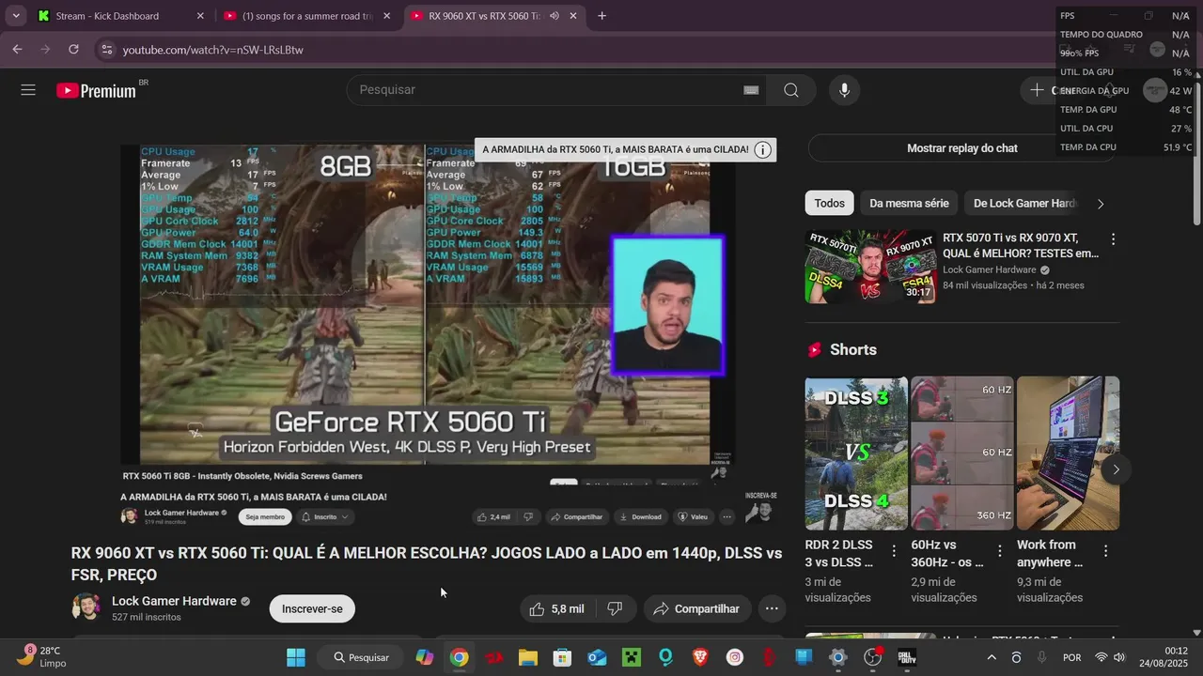This screenshot has height=676, width=1203.
Task: Open RTX 5070 Ti vs RX 9070 XT thumbnail
Action: coord(870,267)
